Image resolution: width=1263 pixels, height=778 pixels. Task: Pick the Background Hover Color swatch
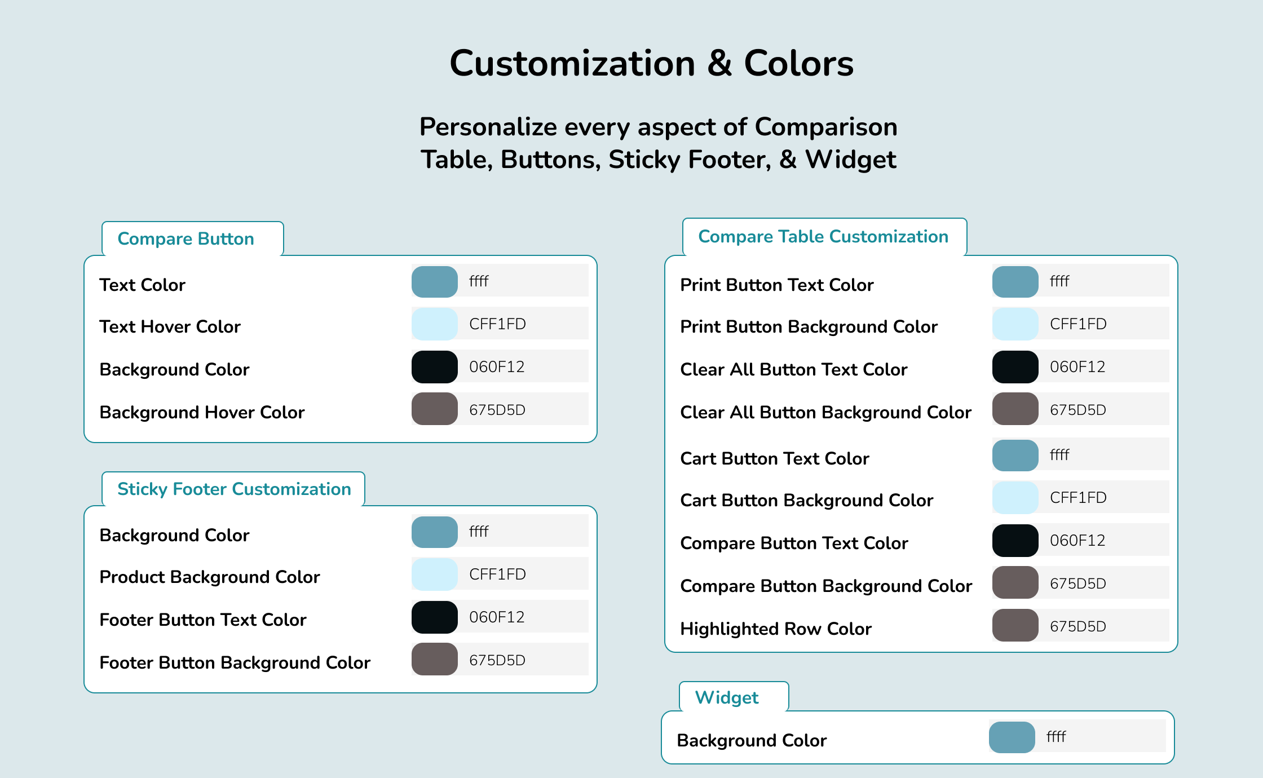[434, 410]
